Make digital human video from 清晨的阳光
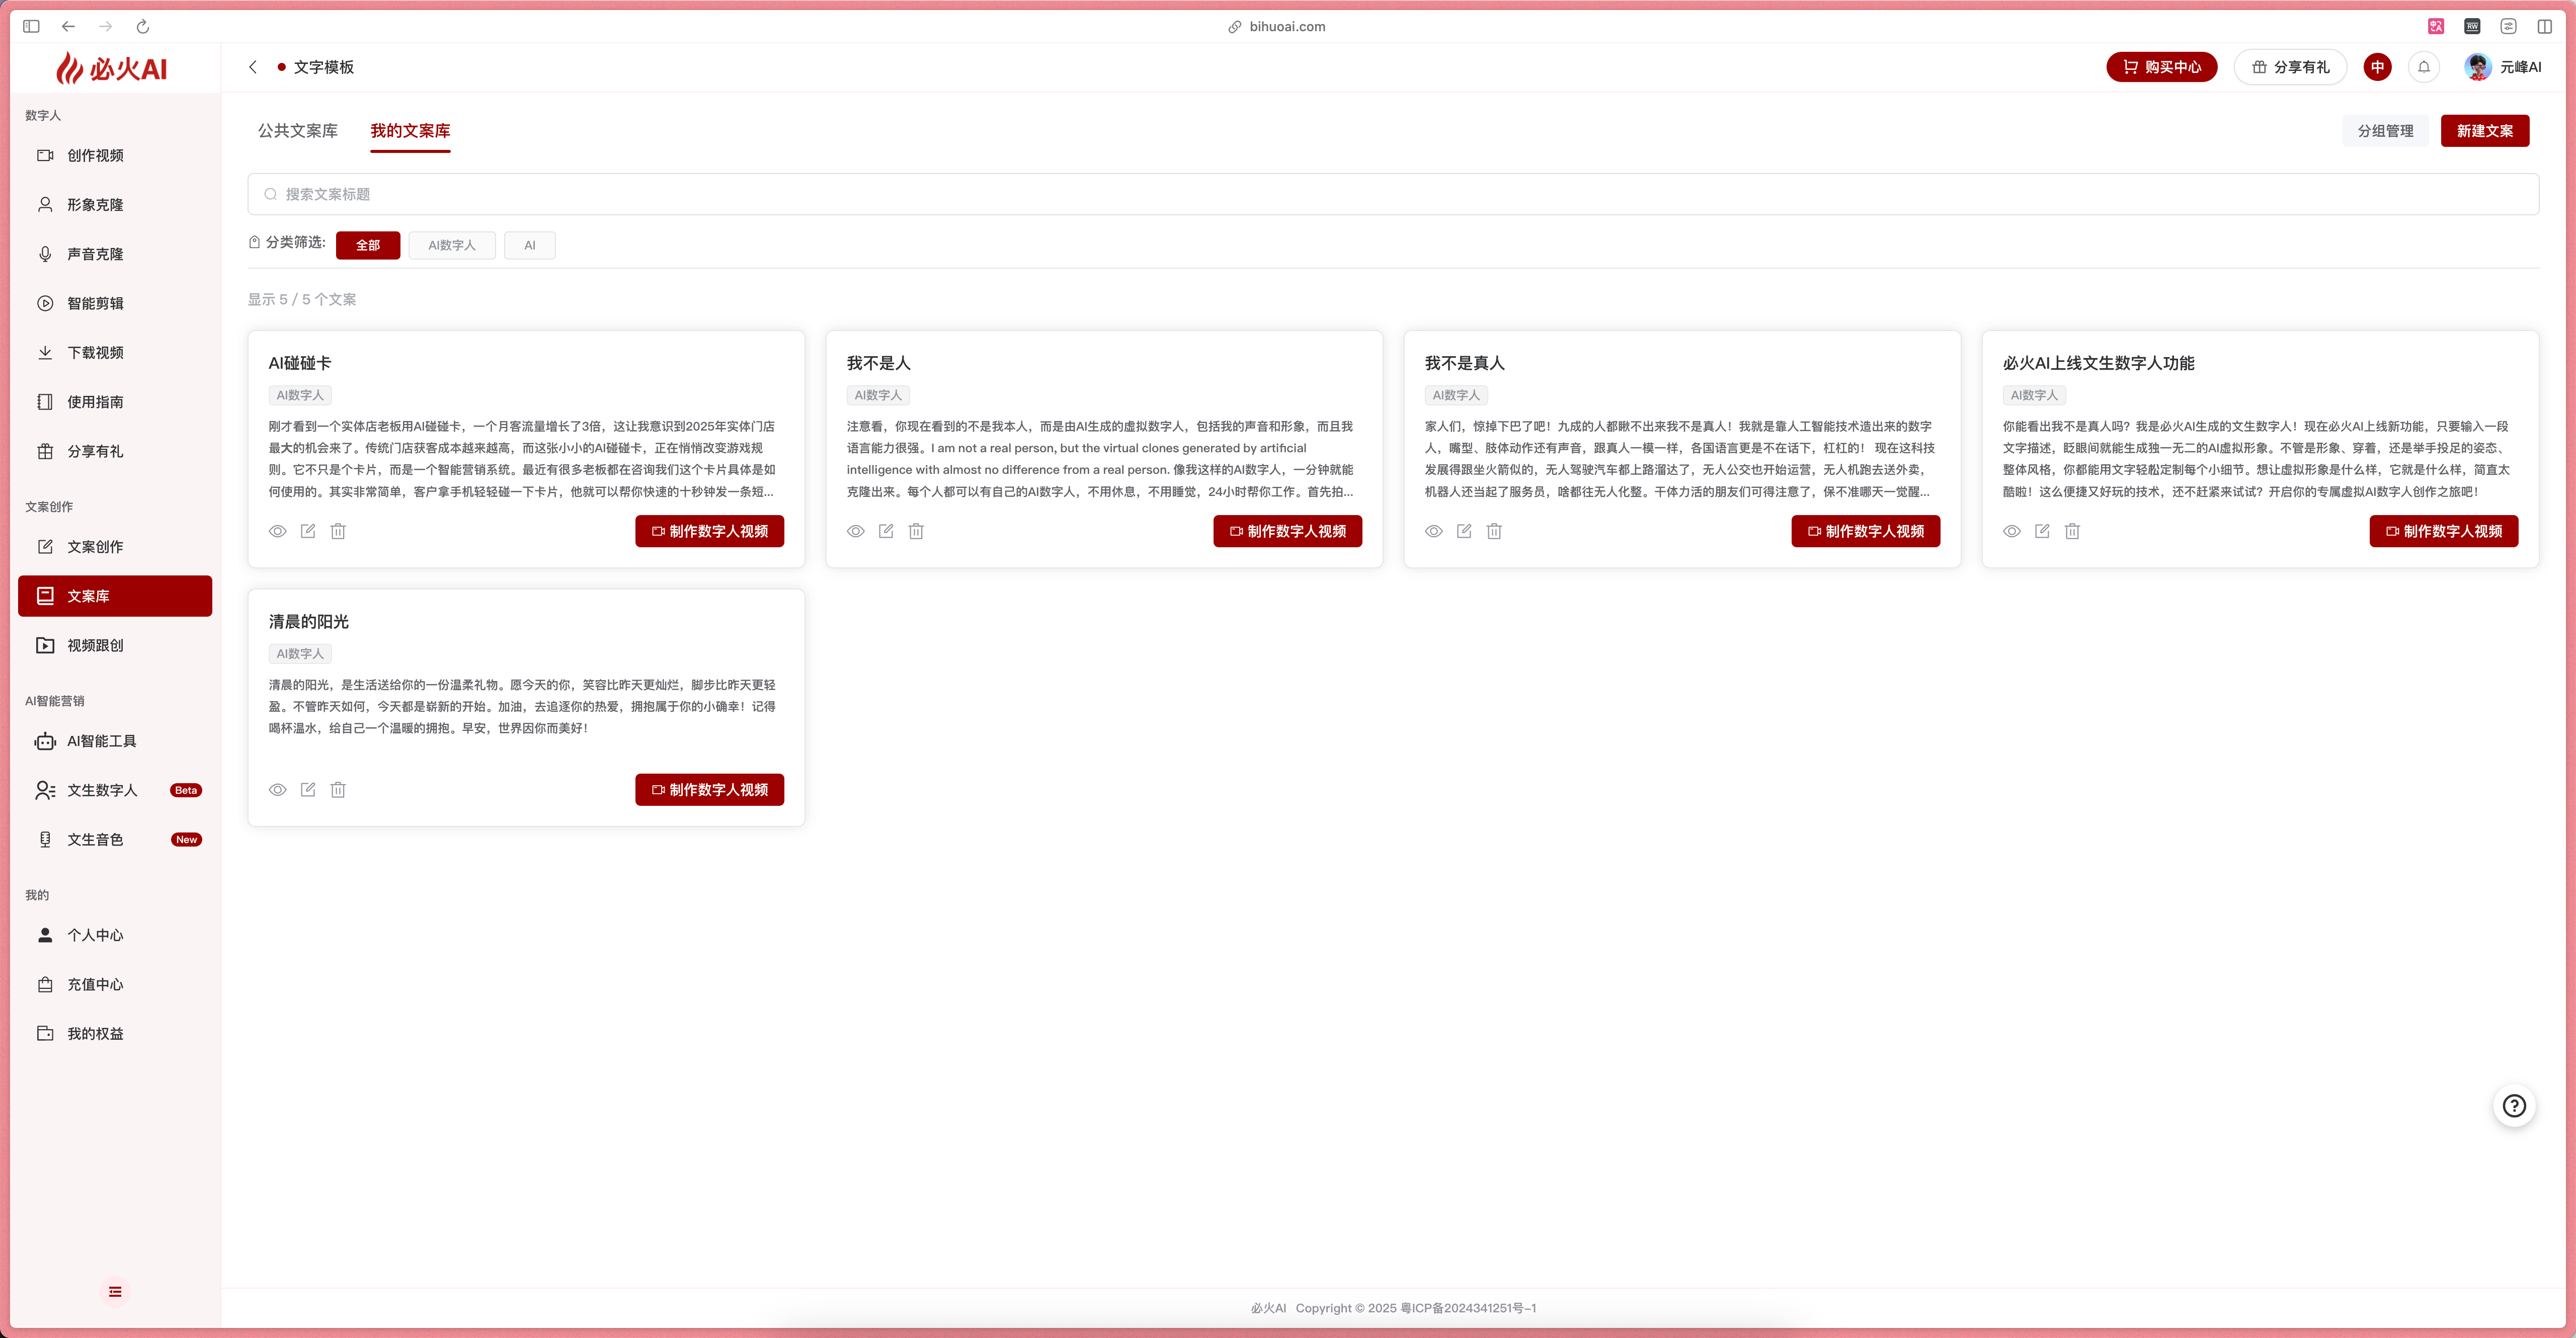 (710, 790)
